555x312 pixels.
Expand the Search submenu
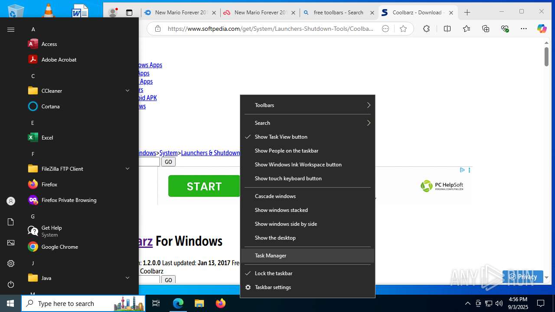[x=307, y=123]
